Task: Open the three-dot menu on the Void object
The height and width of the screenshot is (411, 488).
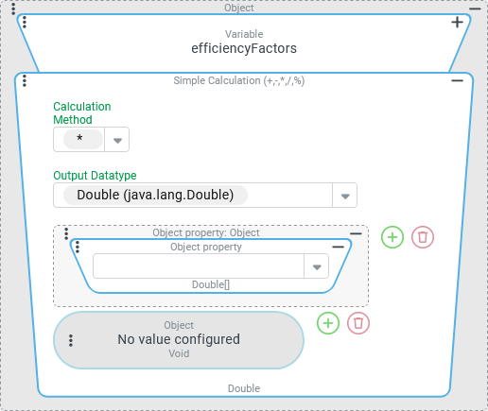Action: point(71,340)
